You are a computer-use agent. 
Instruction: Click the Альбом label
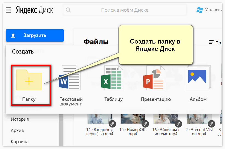(x=198, y=99)
